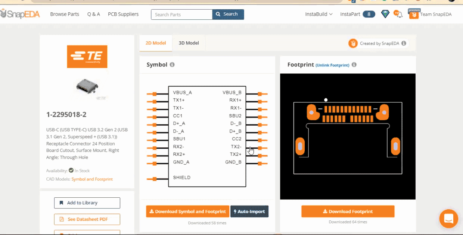Click the VBUS_A pin label in symbol
This screenshot has height=235, width=463.
click(183, 93)
